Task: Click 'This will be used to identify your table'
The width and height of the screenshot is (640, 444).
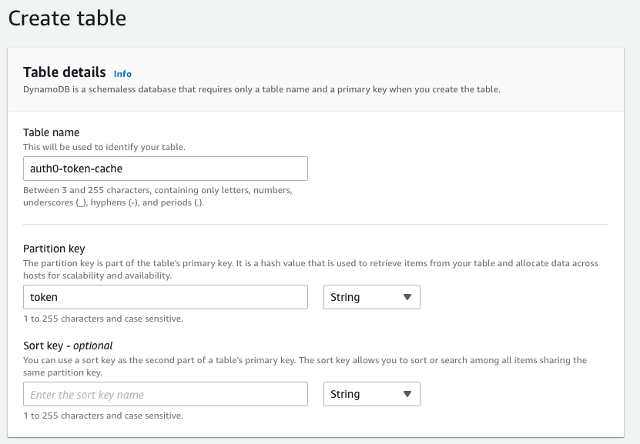Action: click(104, 146)
